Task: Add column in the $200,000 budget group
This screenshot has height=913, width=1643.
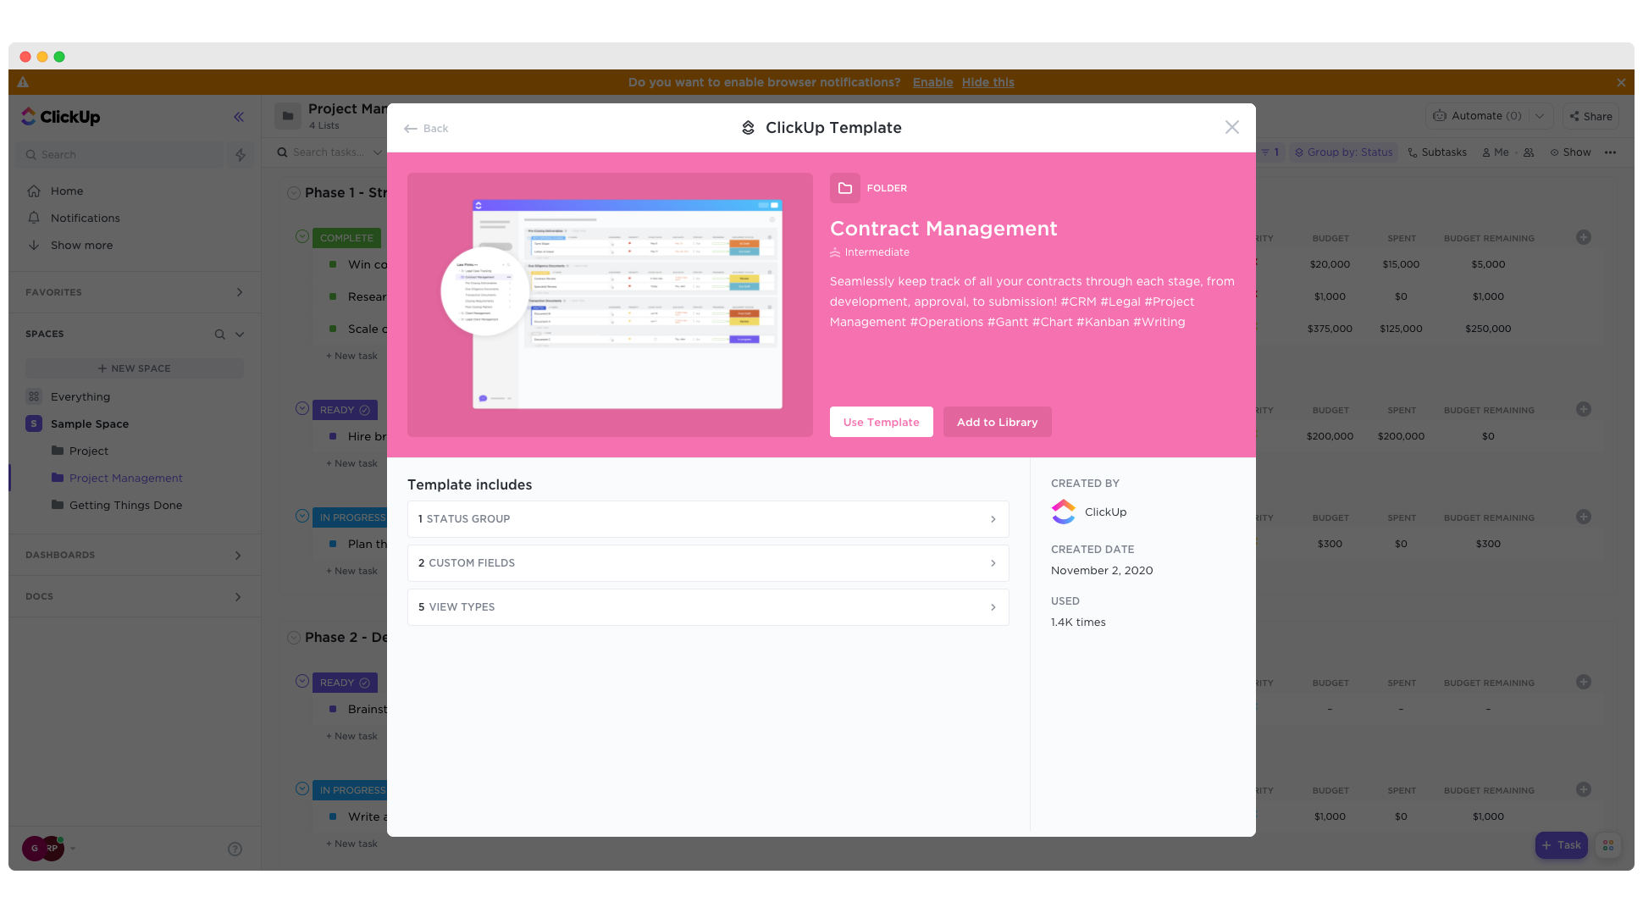Action: click(1583, 410)
